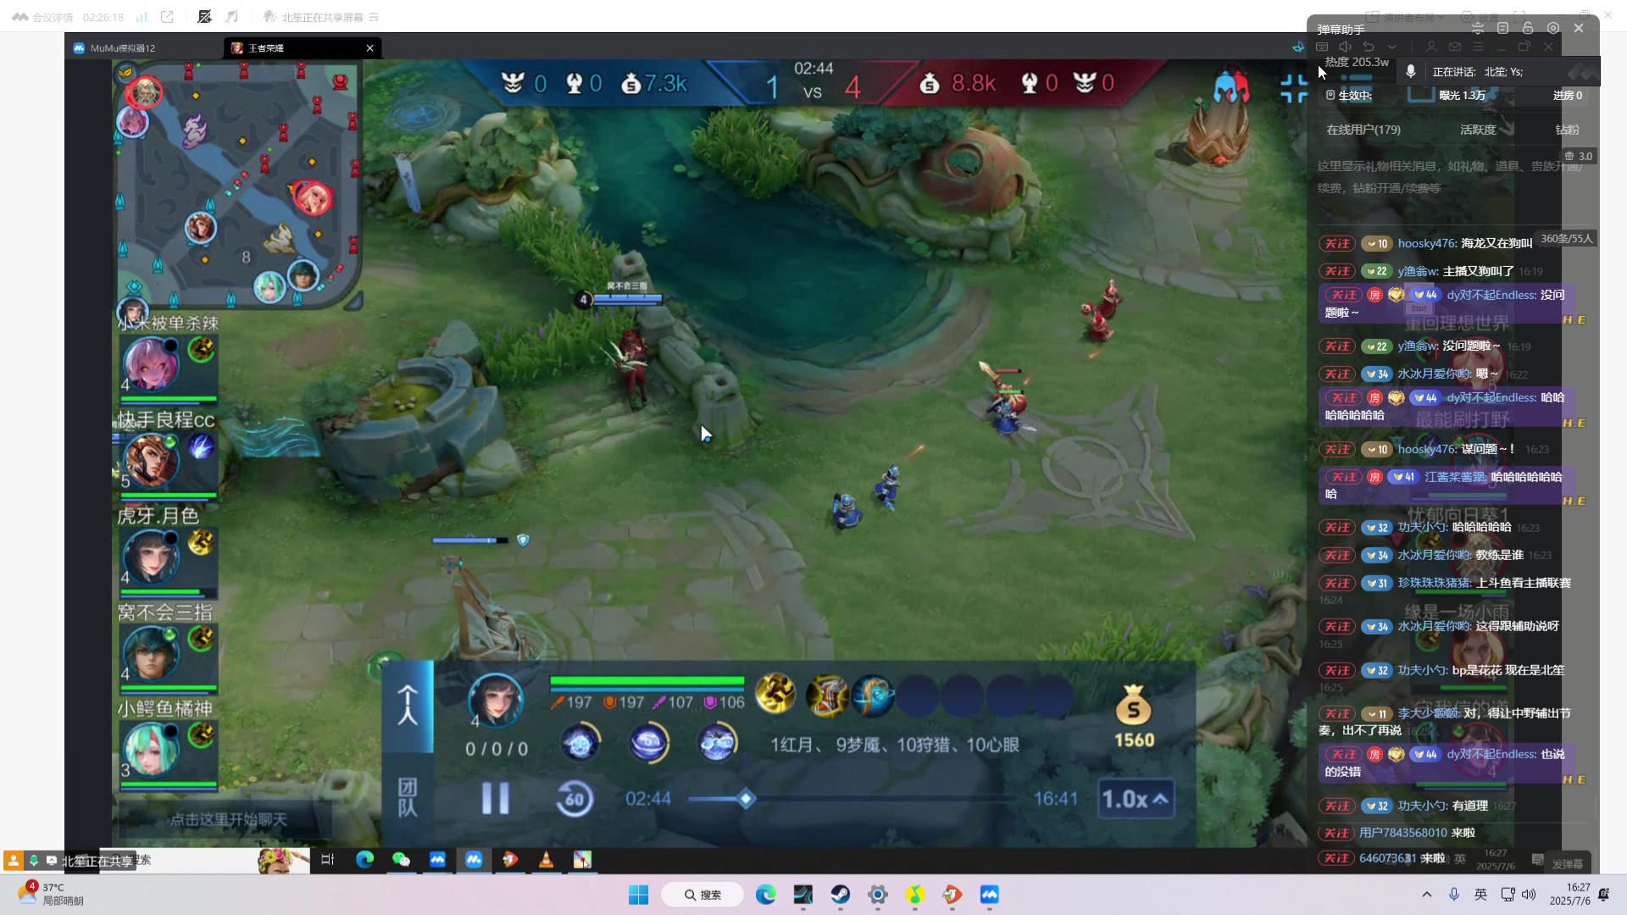This screenshot has width=1627, height=915.
Task: Click the second hero skill icon
Action: [x=649, y=743]
